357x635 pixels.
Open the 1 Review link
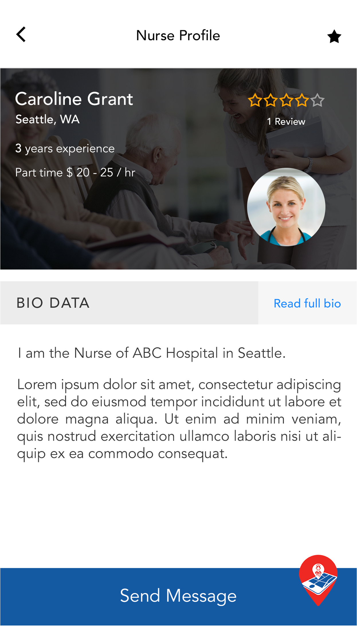286,122
